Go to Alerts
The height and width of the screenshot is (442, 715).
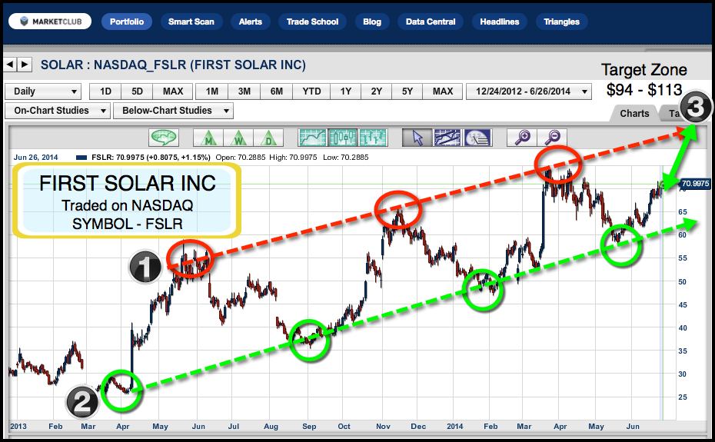click(x=251, y=22)
